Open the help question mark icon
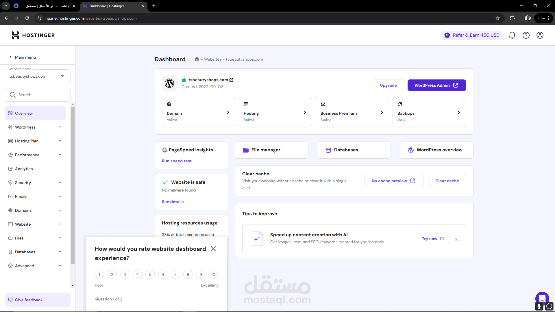The height and width of the screenshot is (312, 555). (526, 35)
